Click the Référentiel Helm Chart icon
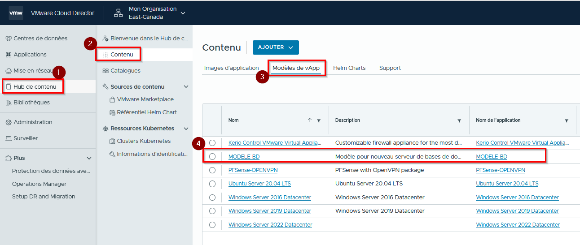Viewport: 580px width, 245px height. point(113,112)
